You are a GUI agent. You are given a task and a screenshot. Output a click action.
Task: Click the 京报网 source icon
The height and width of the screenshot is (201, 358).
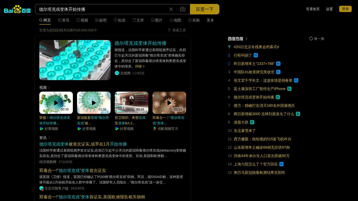point(117,73)
